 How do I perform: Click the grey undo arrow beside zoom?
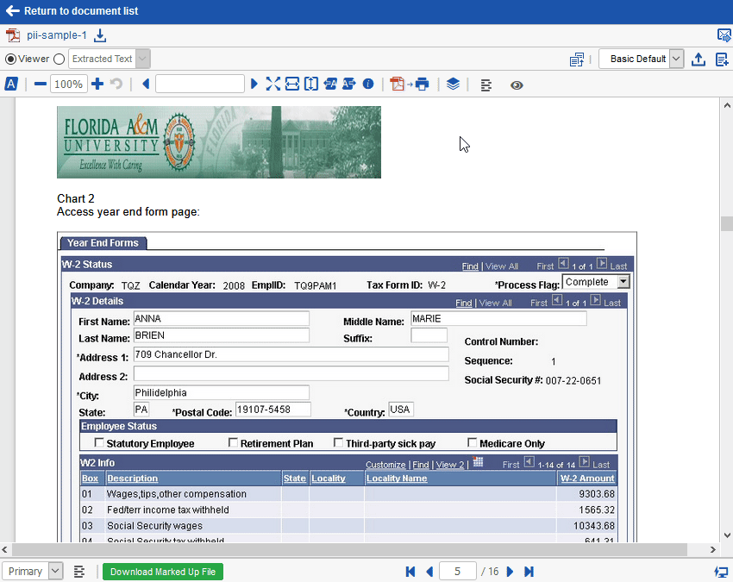pos(116,84)
